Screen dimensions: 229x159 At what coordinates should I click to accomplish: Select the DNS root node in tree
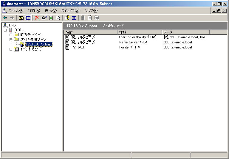point(12,25)
